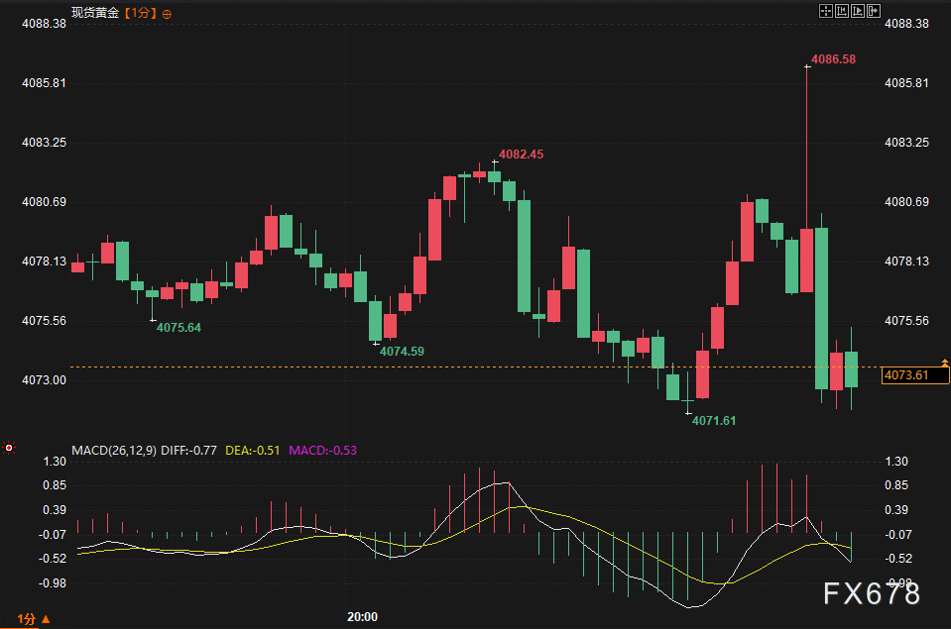Viewport: 951px width, 629px height.
Task: Click the expand panel arrow icon
Action: pyautogui.click(x=874, y=11)
